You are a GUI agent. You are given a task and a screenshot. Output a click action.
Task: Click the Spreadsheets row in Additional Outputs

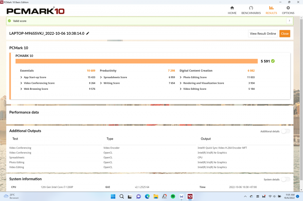coord(150,157)
